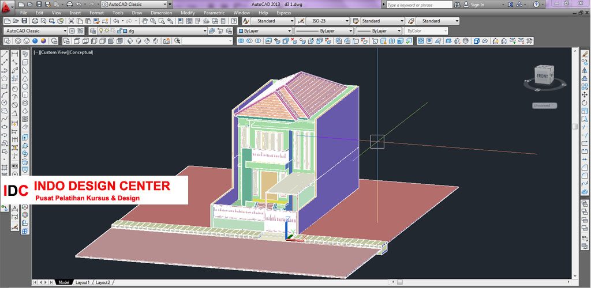Image resolution: width=591 pixels, height=288 pixels.
Task: Open the ByLayer color control swatch
Action: (x=265, y=31)
